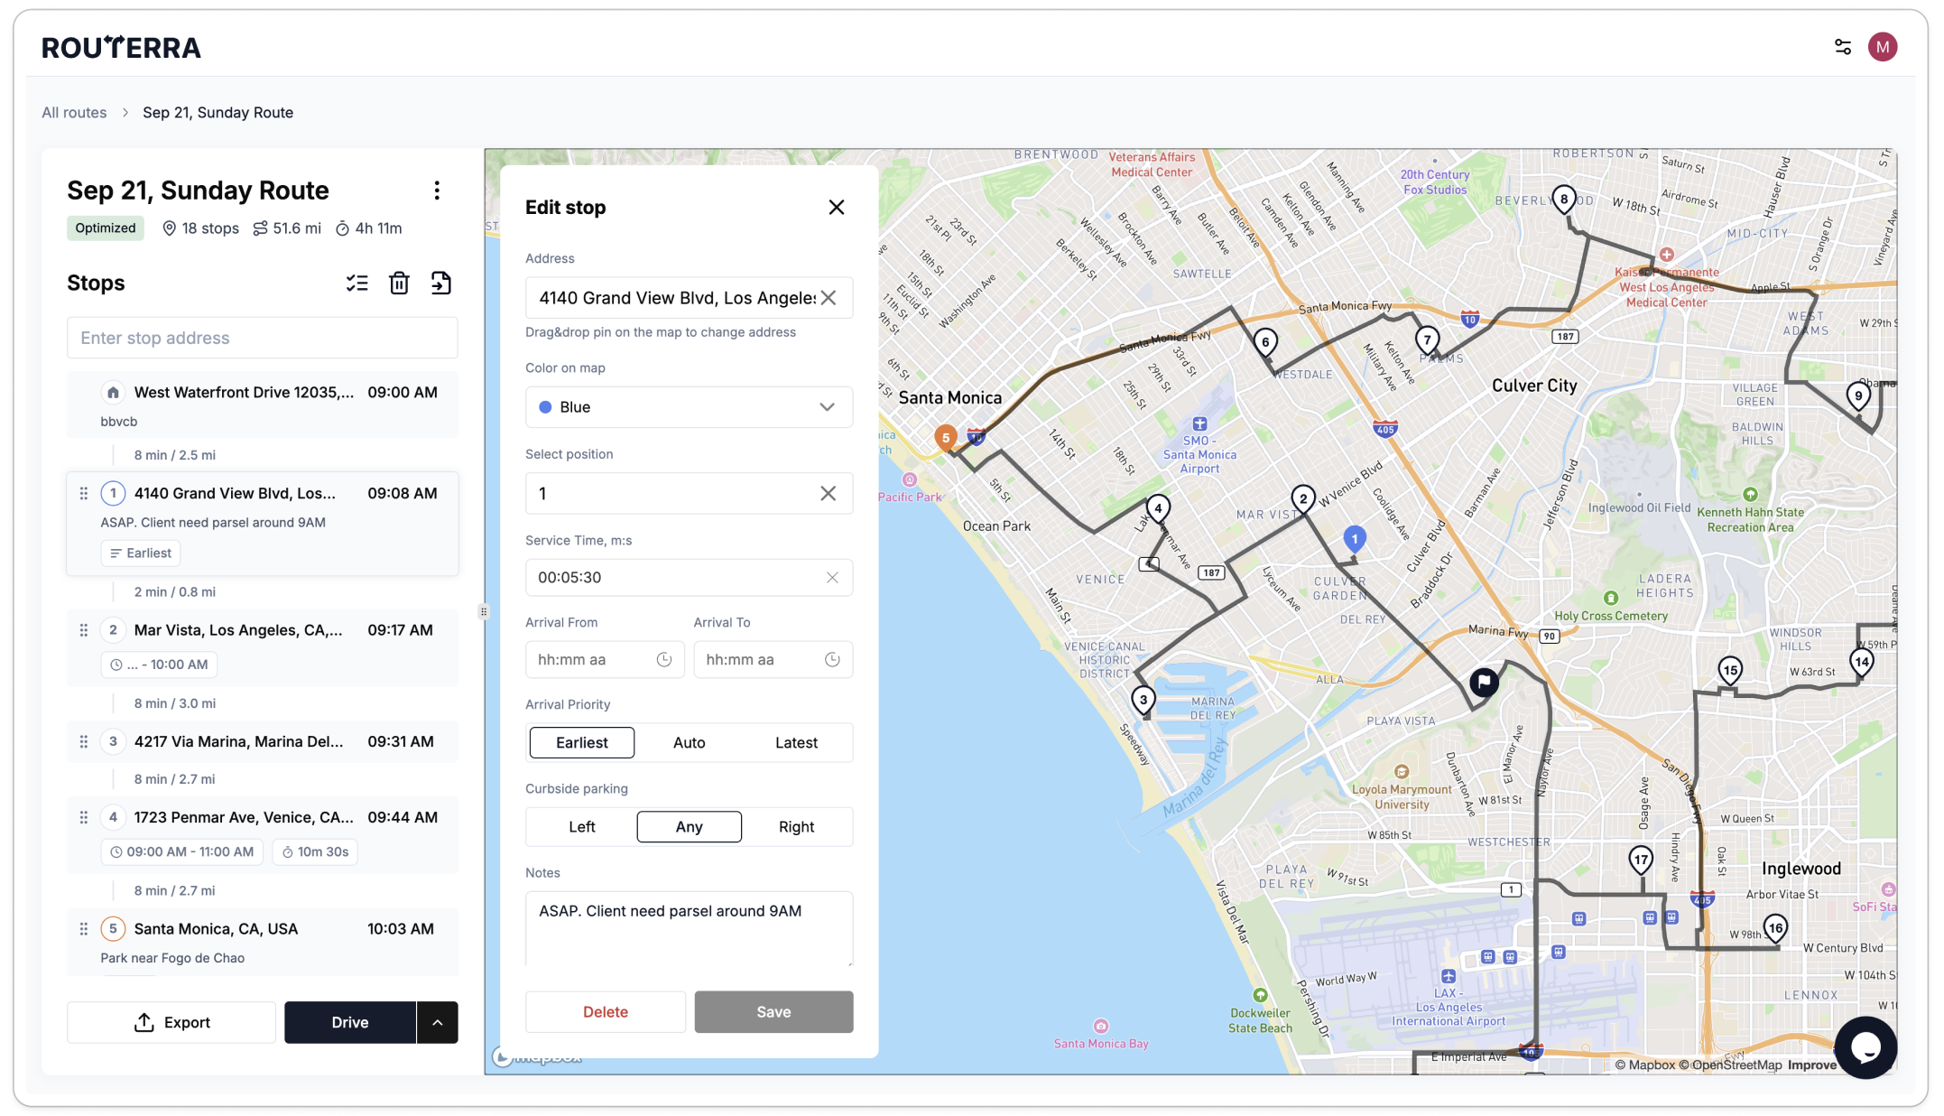Viewport: 1944px width, 1116px height.
Task: Clear the Select position field
Action: [x=828, y=494]
